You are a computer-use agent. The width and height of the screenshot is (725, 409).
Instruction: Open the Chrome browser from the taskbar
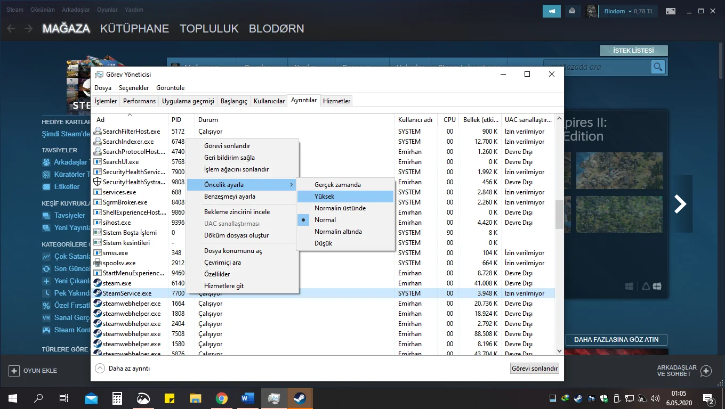point(222,398)
